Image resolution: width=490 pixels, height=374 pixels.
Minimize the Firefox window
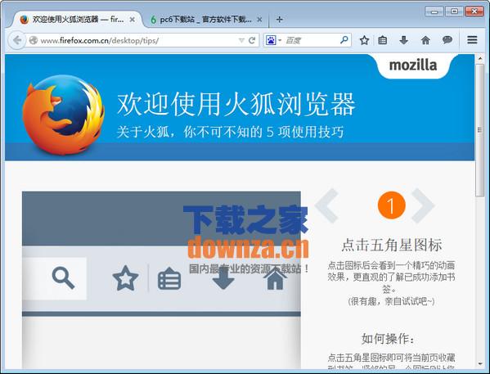coord(434,11)
